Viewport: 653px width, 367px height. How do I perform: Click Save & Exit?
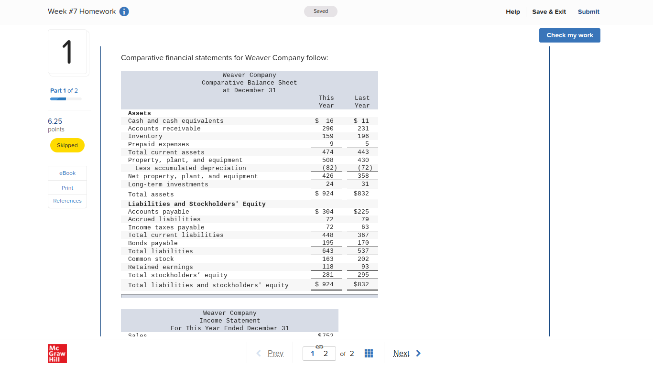[x=549, y=11]
